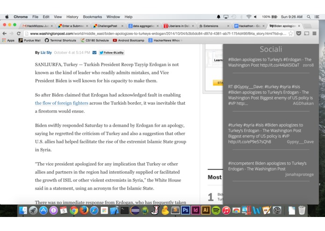This screenshot has width=325, height=231.
Task: Switch to the Hackathon Google Docs tab
Action: click(x=249, y=26)
